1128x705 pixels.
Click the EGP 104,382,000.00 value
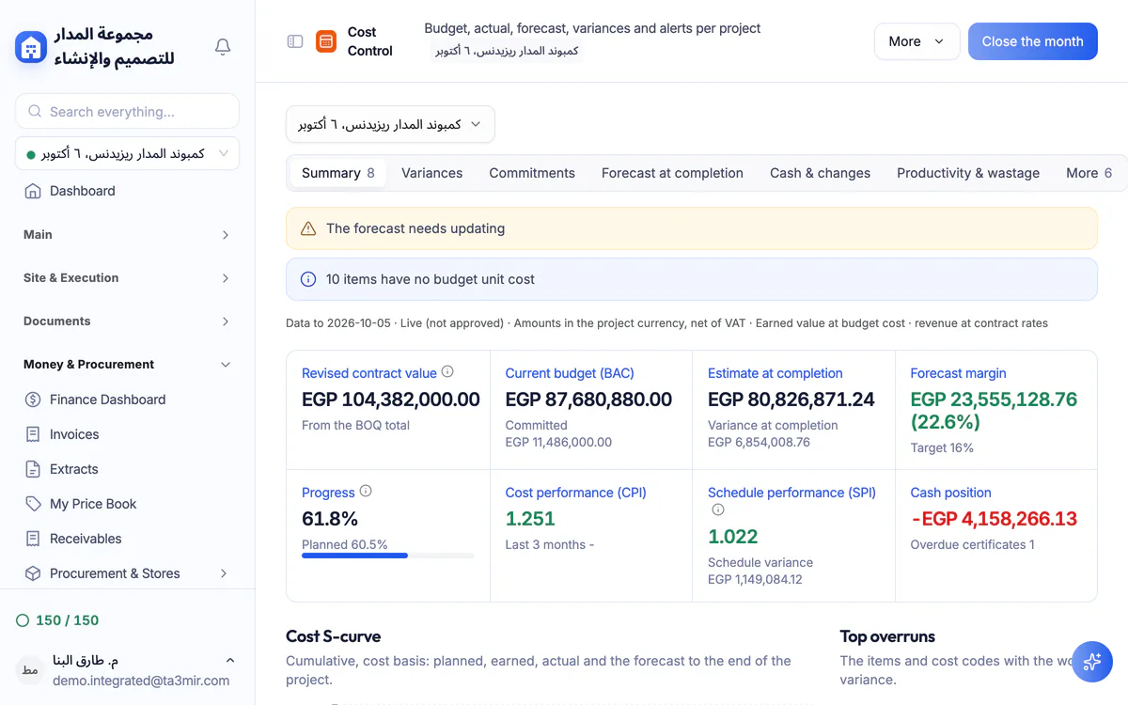(391, 399)
